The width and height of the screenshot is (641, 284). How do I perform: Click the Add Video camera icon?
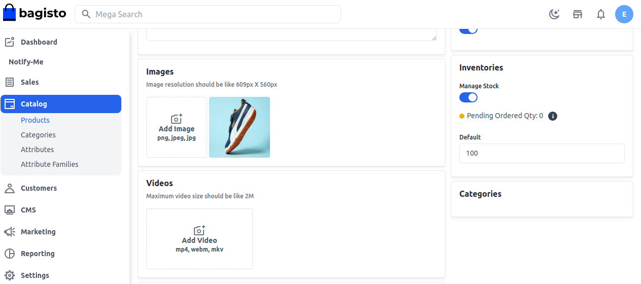click(199, 231)
